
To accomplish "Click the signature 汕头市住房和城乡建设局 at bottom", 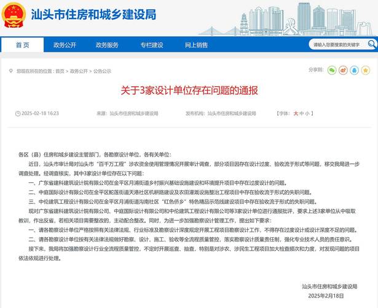I will (x=329, y=286).
